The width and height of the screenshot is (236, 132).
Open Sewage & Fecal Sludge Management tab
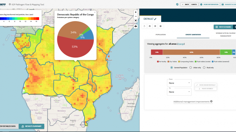pos(225,34)
